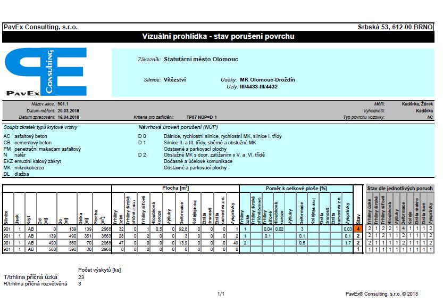Screen dimensions: 443x302
Task: Select the action name value '901.1'
Action: point(63,104)
